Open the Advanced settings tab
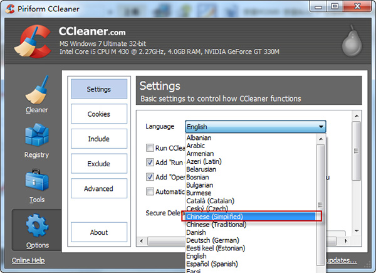This screenshot has width=376, height=273. click(98, 189)
